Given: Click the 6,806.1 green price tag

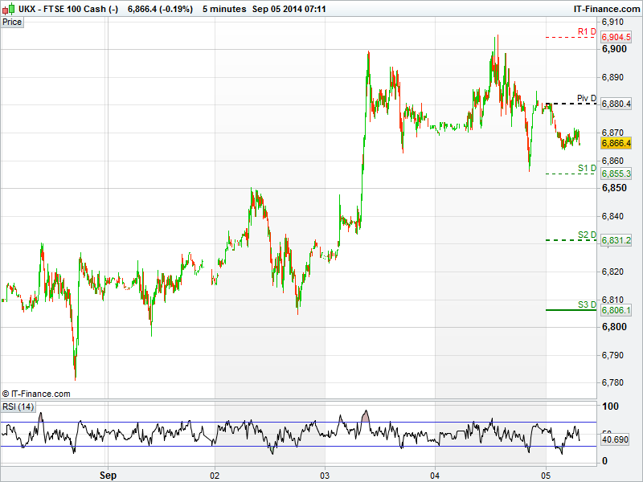Looking at the screenshot, I should click(x=616, y=310).
